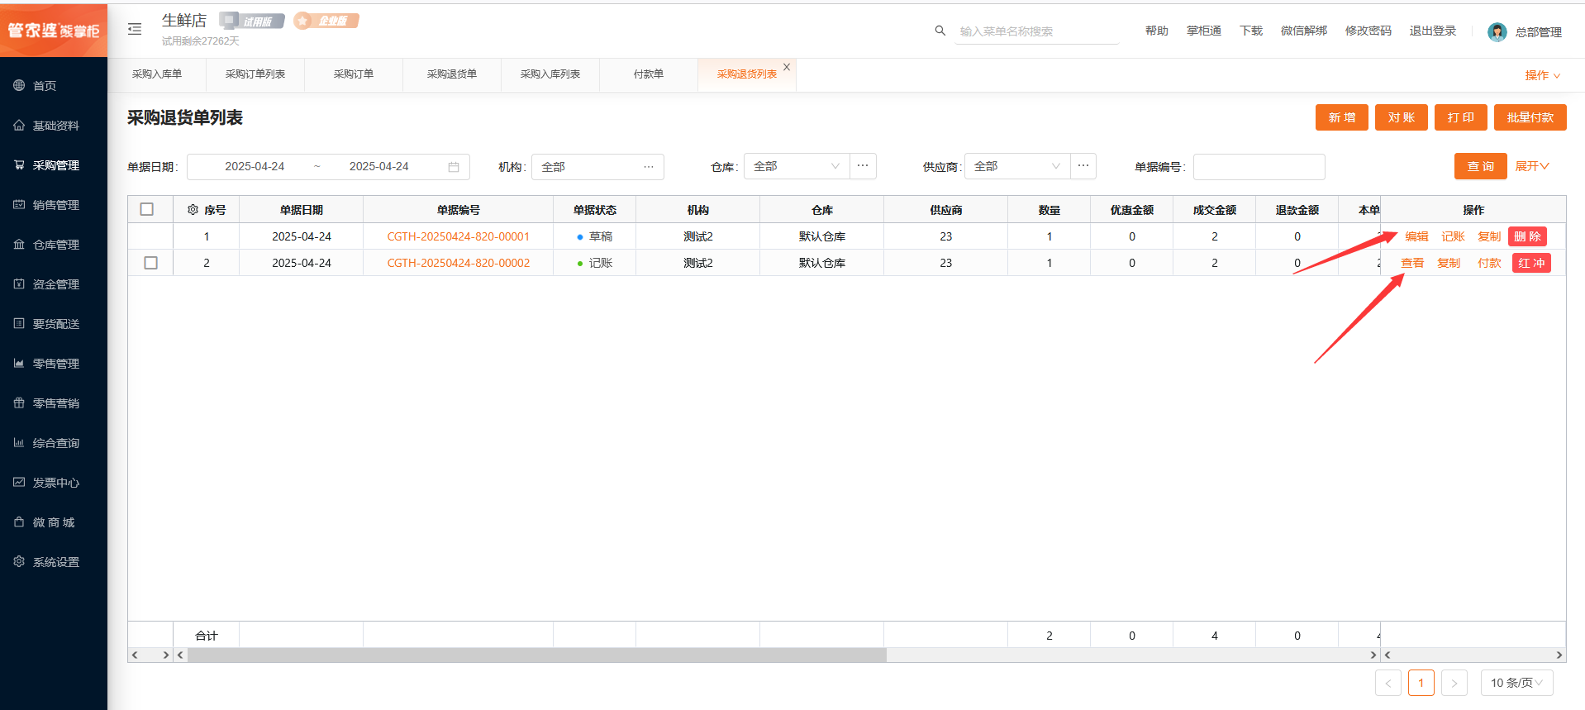Click the 查询 button
The width and height of the screenshot is (1585, 710).
click(1481, 166)
